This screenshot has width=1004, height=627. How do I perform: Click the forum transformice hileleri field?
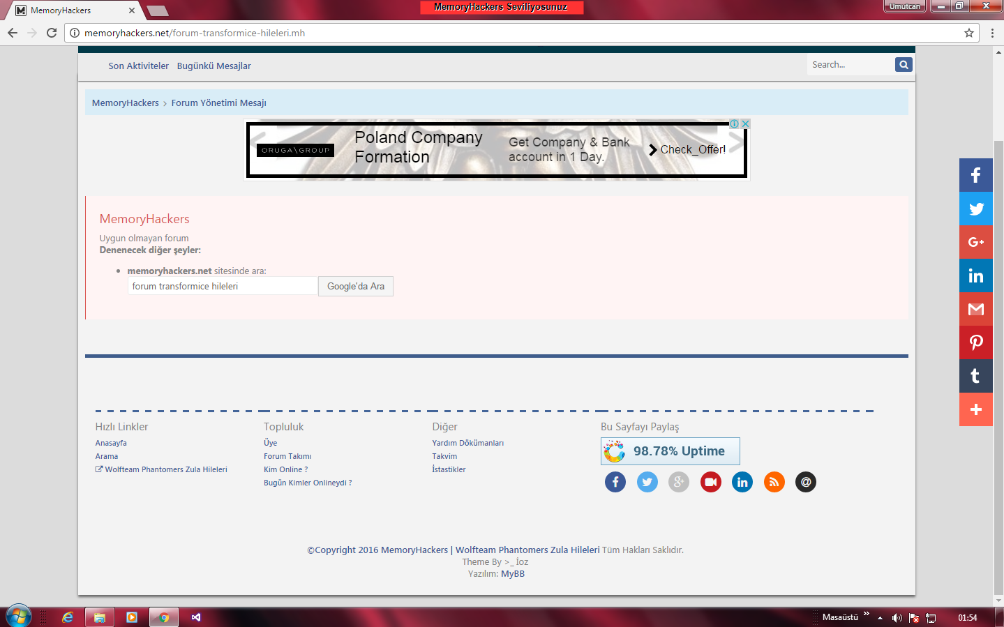223,286
